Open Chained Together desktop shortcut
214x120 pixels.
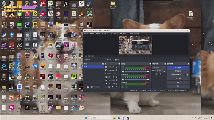pyautogui.click(x=58, y=15)
